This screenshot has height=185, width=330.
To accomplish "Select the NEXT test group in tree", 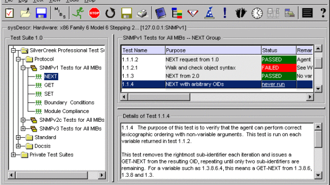I will pos(51,77).
